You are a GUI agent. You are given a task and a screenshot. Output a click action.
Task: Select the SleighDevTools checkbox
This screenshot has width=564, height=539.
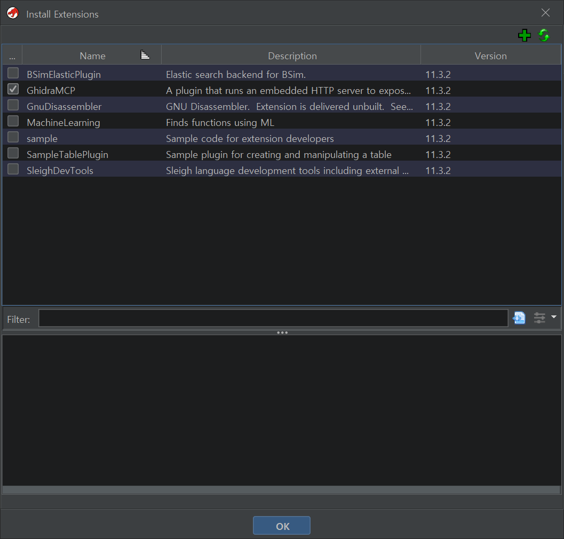pos(13,169)
